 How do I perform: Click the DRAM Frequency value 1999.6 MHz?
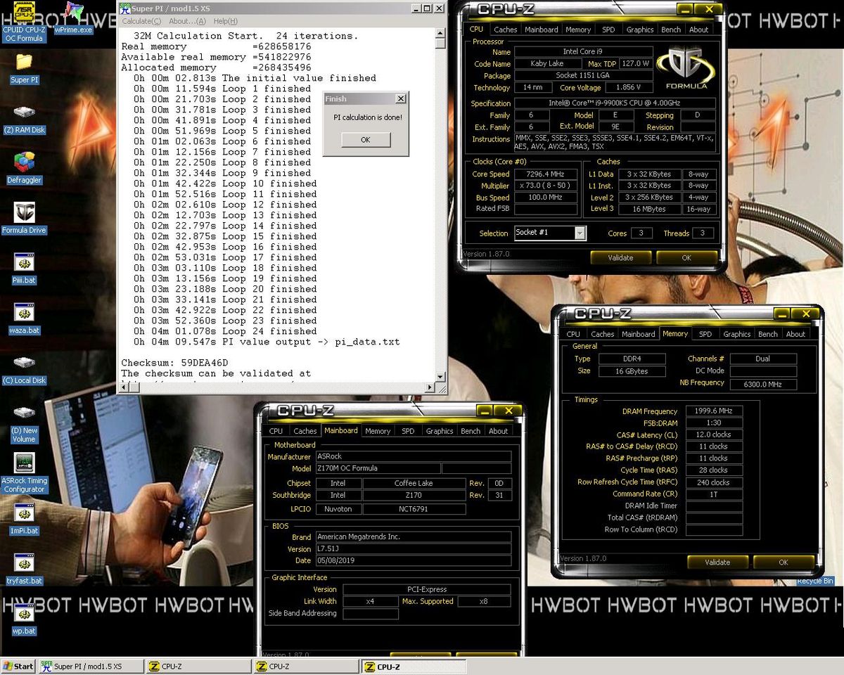click(x=713, y=411)
